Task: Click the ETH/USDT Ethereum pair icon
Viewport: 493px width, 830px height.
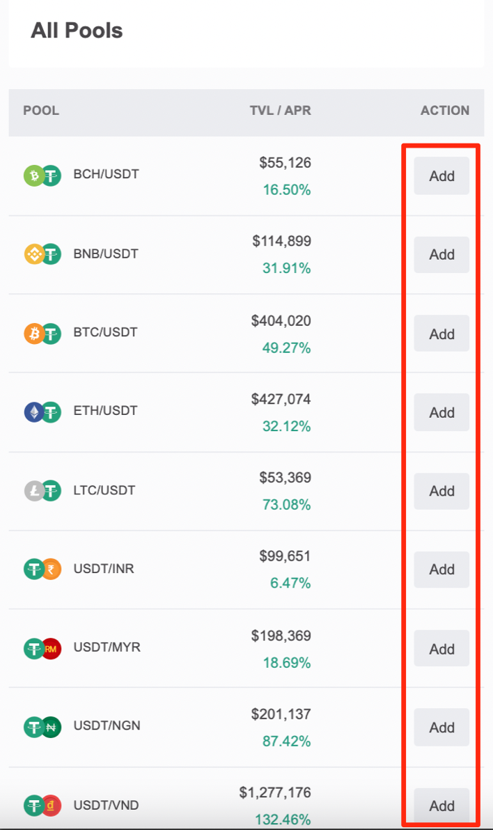Action: point(42,412)
